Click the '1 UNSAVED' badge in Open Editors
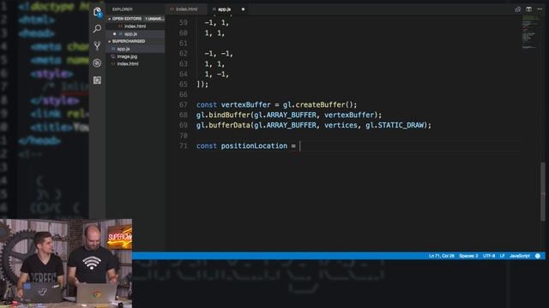Viewport: 549px width, 308px height. pos(154,19)
